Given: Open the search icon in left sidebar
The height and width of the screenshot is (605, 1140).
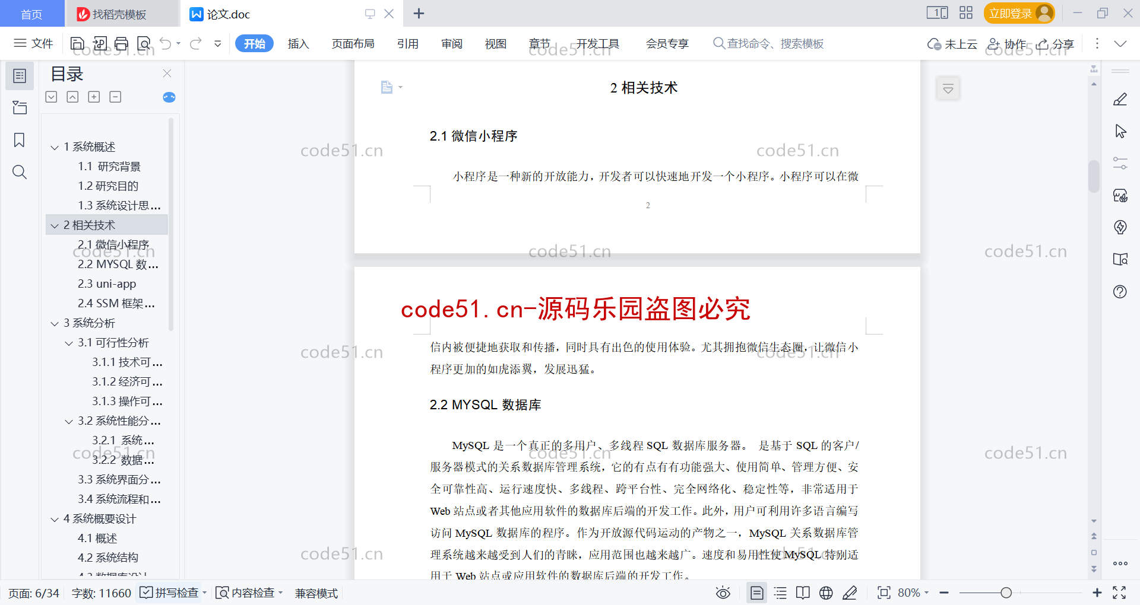Looking at the screenshot, I should pyautogui.click(x=20, y=172).
